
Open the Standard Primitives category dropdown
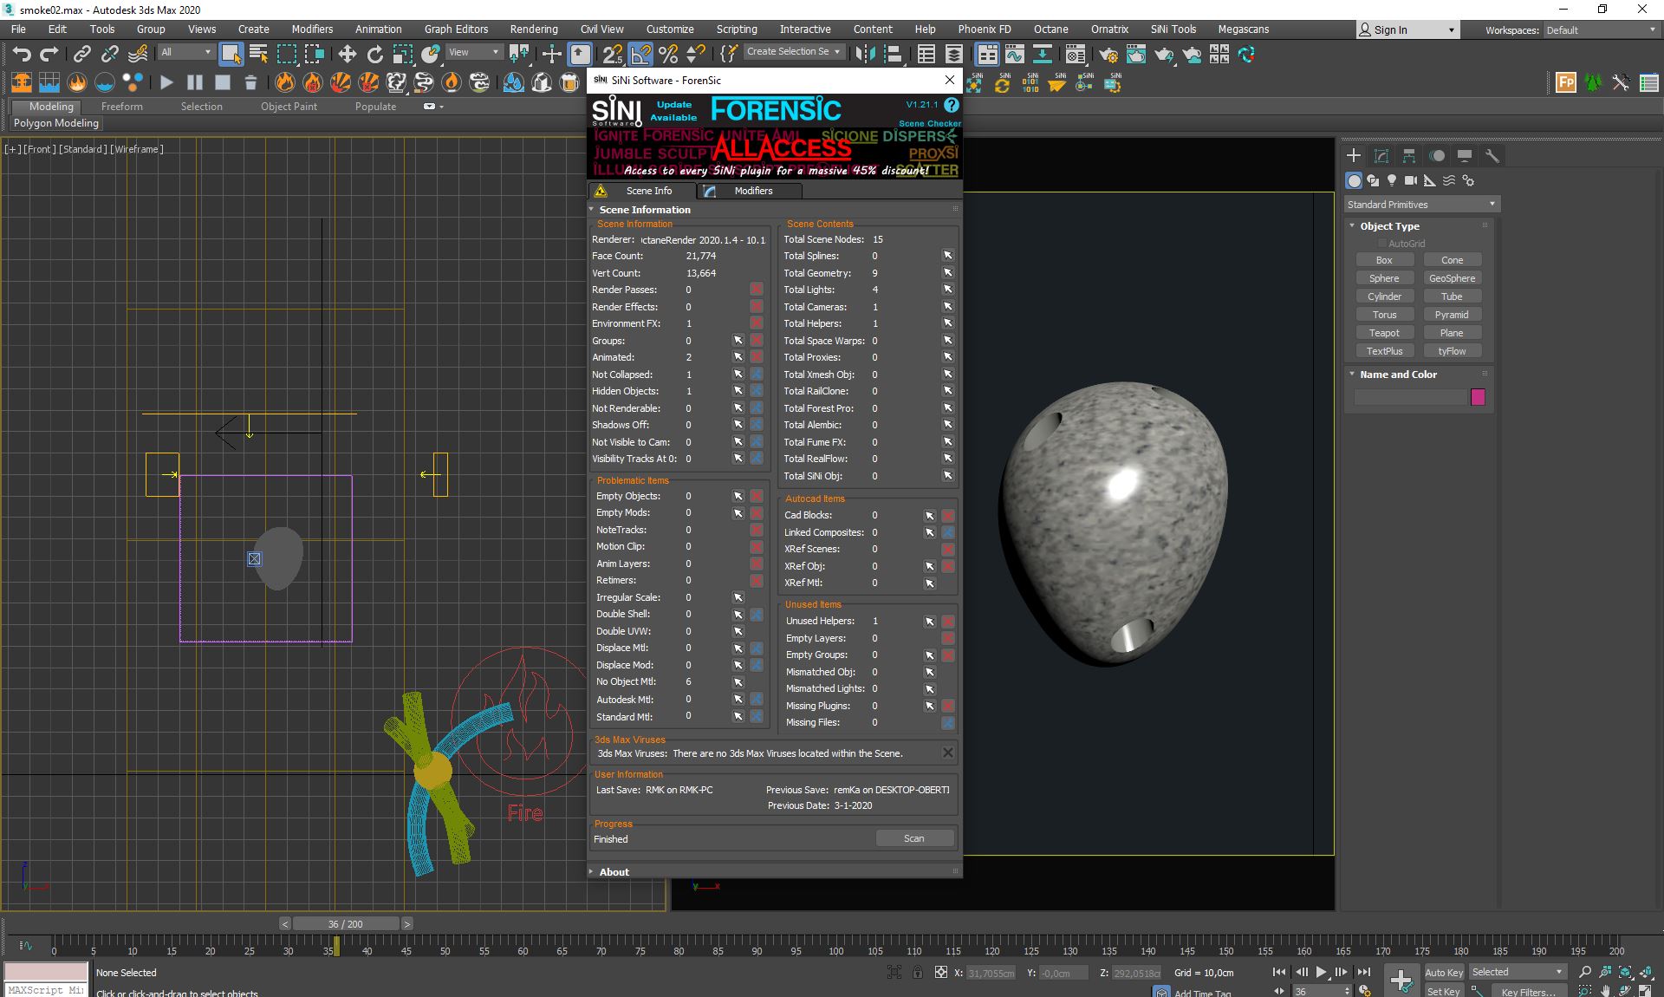[x=1421, y=205]
